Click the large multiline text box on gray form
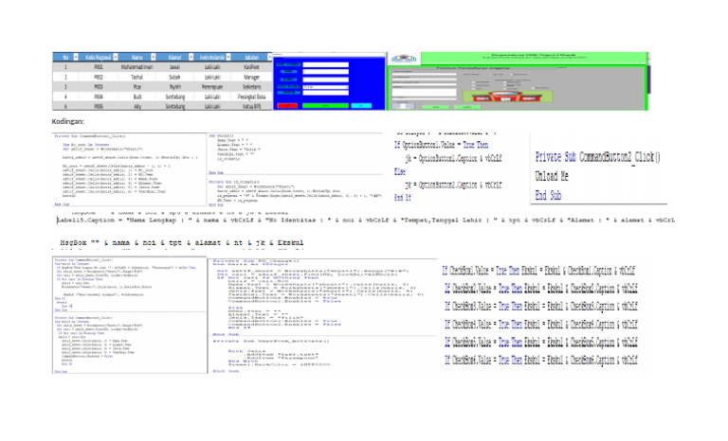The width and height of the screenshot is (728, 441). (425, 93)
